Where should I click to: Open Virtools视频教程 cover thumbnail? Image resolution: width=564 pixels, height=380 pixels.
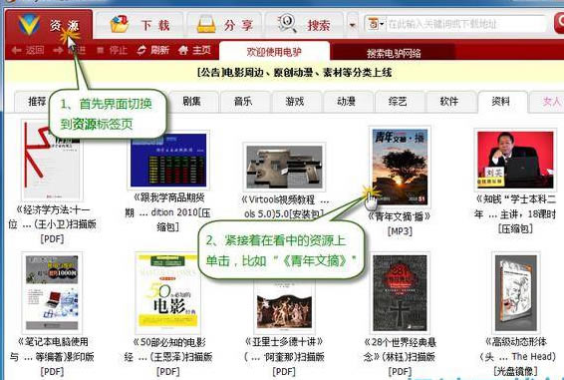pos(284,167)
